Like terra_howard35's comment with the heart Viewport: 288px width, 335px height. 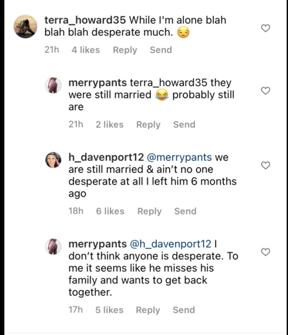point(266,29)
